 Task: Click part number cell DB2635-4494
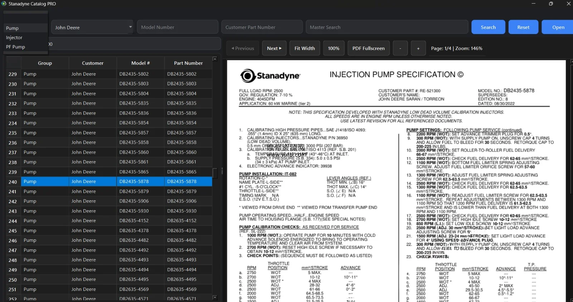pyautogui.click(x=188, y=270)
